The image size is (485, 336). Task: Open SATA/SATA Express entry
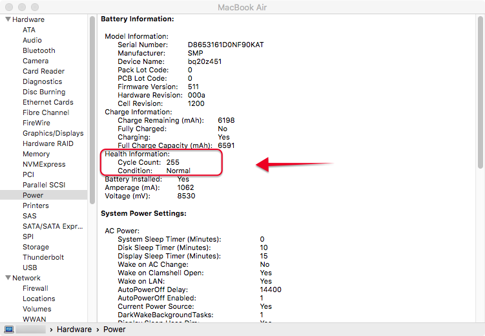pyautogui.click(x=52, y=226)
